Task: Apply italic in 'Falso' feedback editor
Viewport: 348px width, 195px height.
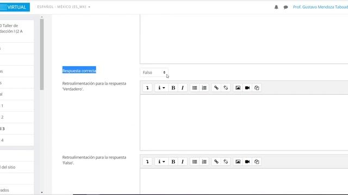Action: click(x=183, y=161)
